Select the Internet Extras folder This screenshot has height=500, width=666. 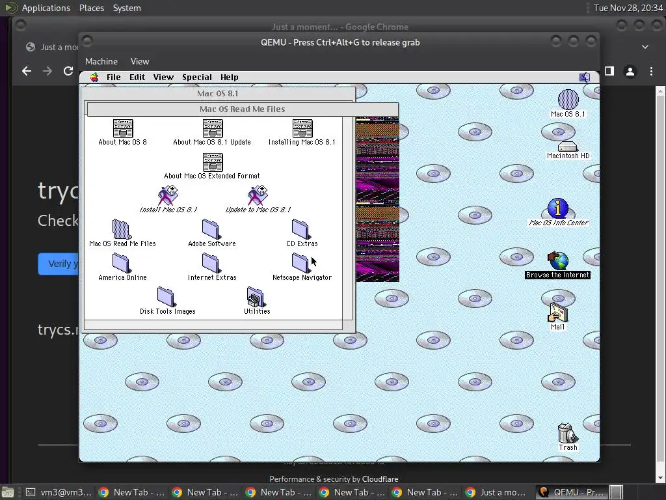[x=211, y=263]
